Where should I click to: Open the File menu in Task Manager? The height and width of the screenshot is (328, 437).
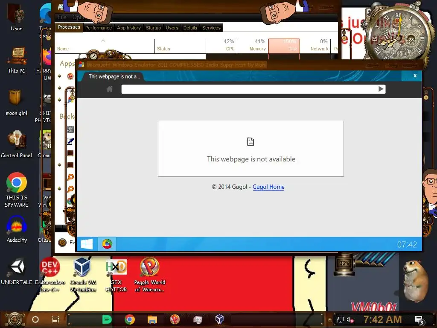point(62,17)
